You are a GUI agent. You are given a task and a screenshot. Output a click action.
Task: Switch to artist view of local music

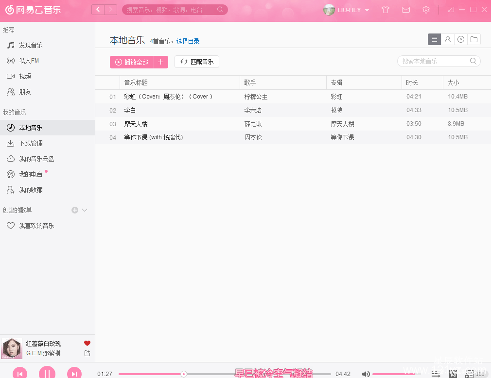tap(448, 39)
